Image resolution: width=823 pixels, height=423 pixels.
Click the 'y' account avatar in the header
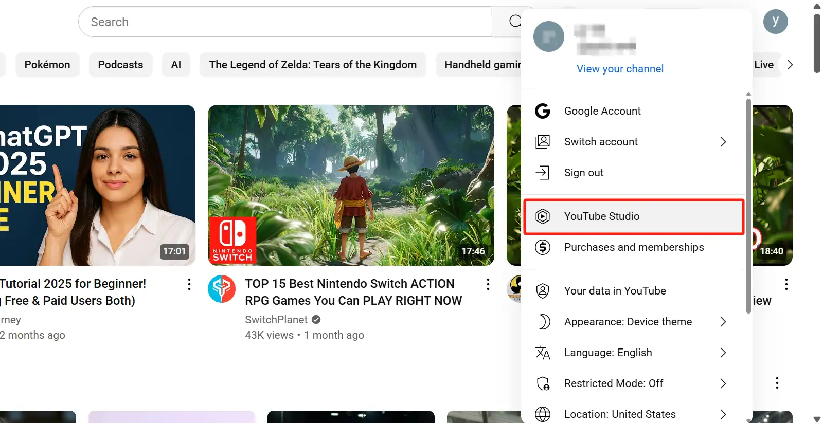(x=776, y=22)
